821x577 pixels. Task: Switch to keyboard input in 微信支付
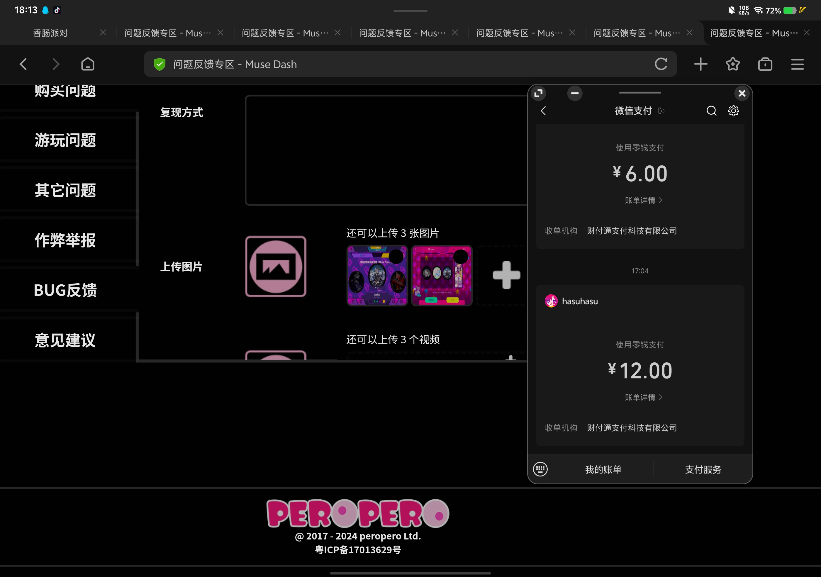tap(540, 469)
